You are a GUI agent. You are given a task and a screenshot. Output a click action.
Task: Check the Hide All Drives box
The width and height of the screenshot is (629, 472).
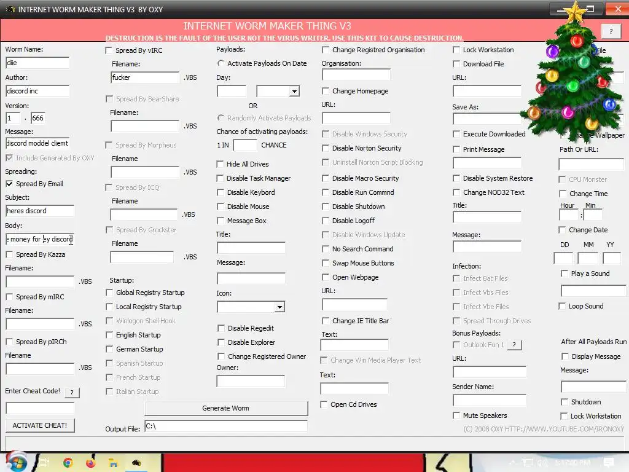(220, 164)
